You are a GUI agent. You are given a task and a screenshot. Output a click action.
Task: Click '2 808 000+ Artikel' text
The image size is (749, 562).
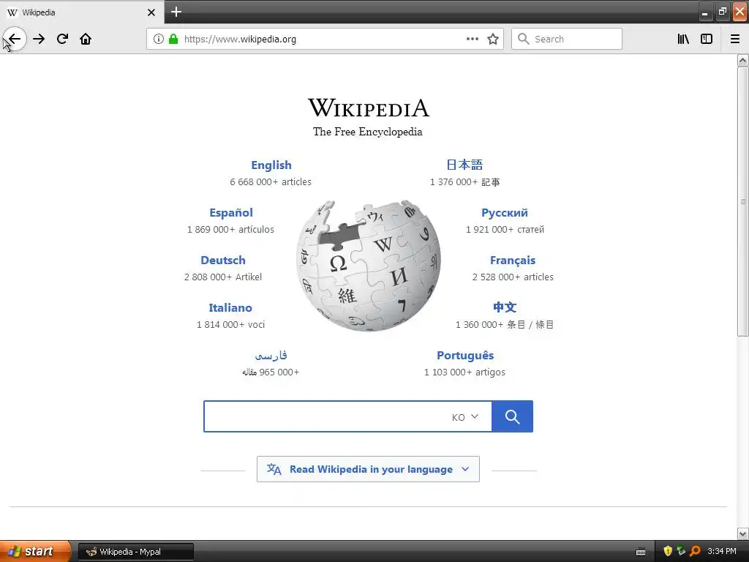click(x=223, y=277)
